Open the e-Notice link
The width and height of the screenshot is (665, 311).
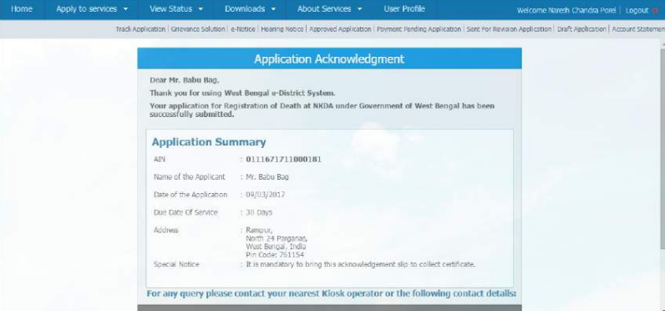click(x=243, y=29)
